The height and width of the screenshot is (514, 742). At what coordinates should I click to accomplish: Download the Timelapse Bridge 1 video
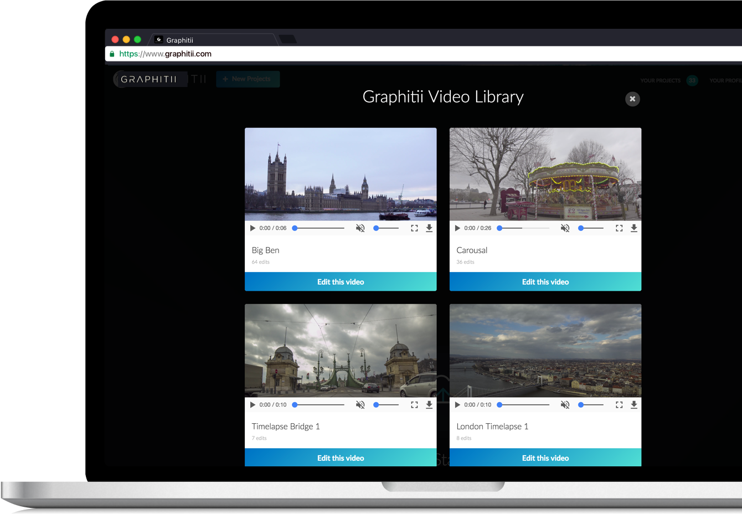pyautogui.click(x=429, y=405)
